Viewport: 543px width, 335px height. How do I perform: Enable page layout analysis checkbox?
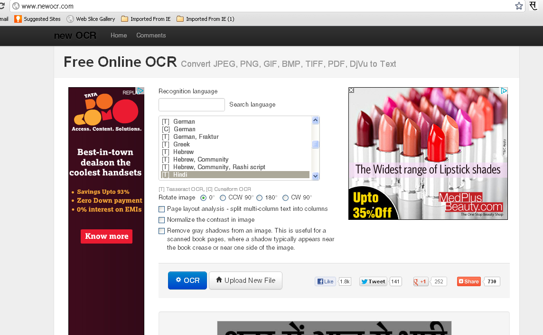(x=162, y=209)
